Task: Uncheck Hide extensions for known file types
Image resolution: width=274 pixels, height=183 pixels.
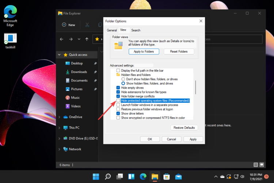Action: pos(118,92)
